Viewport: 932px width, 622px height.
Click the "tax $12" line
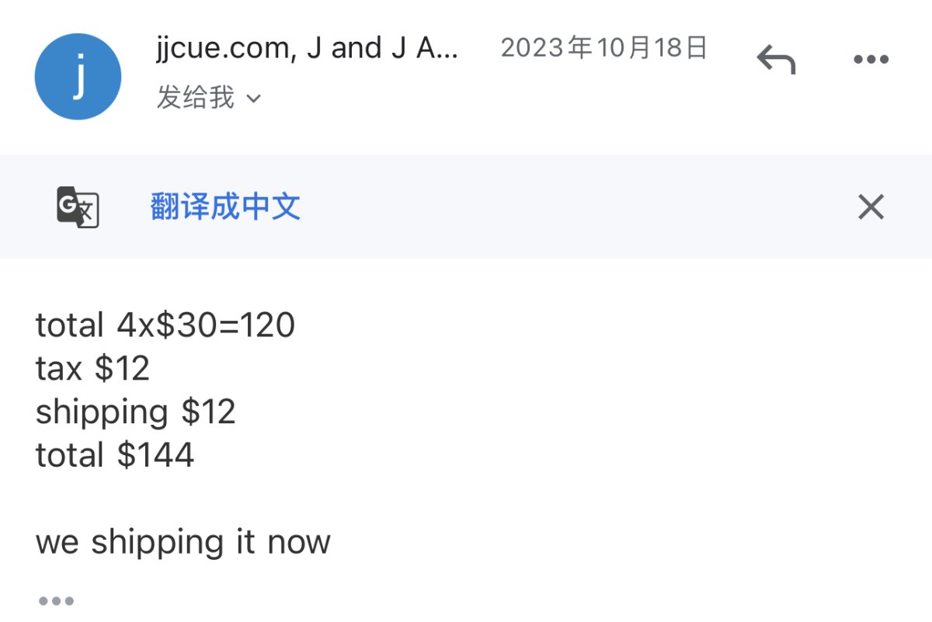point(92,368)
